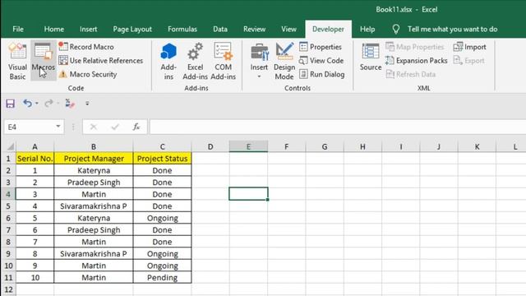Image resolution: width=526 pixels, height=296 pixels.
Task: Open the Visual Basic editor
Action: [17, 61]
